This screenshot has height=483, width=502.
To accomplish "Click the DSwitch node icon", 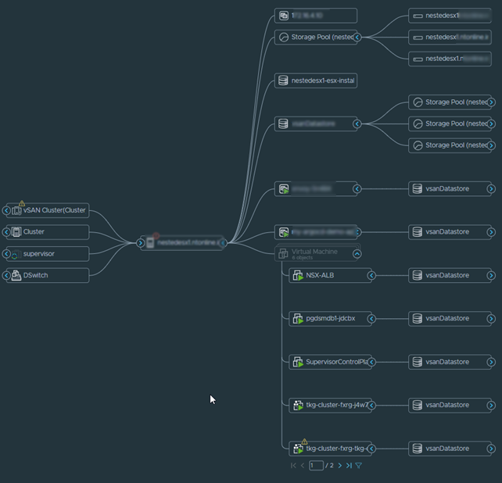I will pos(16,275).
